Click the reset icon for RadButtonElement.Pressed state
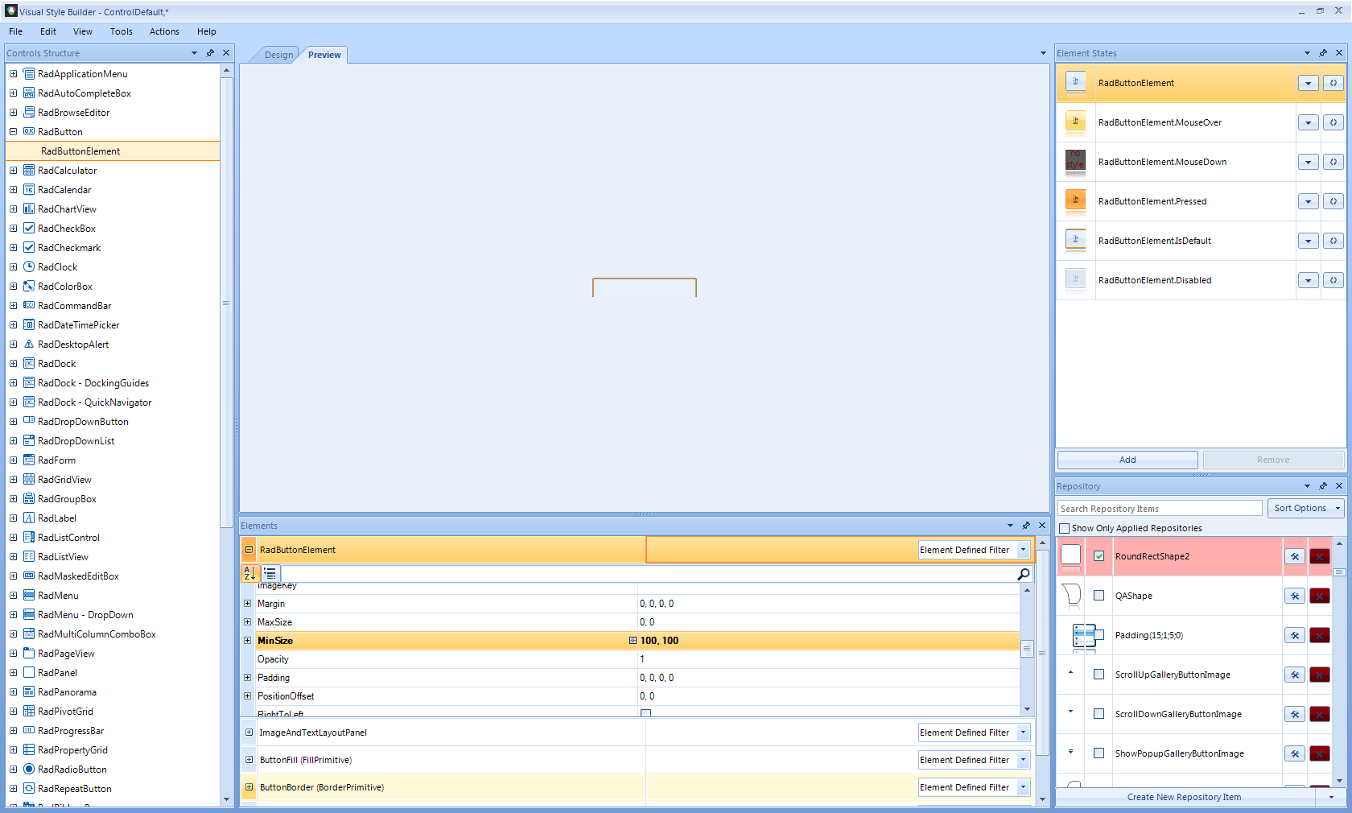1352x813 pixels. coord(1333,201)
